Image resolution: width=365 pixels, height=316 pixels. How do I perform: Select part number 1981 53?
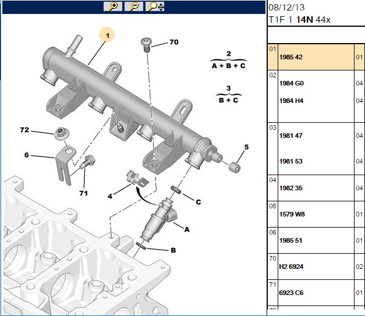click(290, 161)
